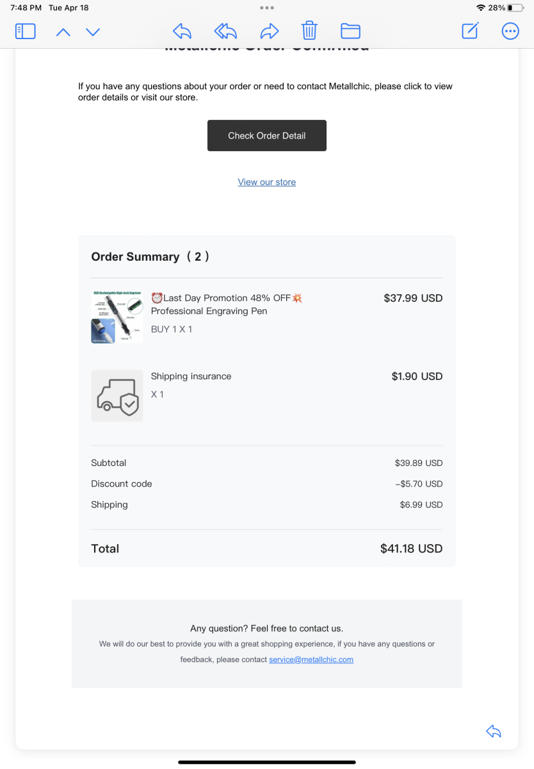Go to previous message with up chevron
This screenshot has height=769, width=534.
pyautogui.click(x=63, y=31)
